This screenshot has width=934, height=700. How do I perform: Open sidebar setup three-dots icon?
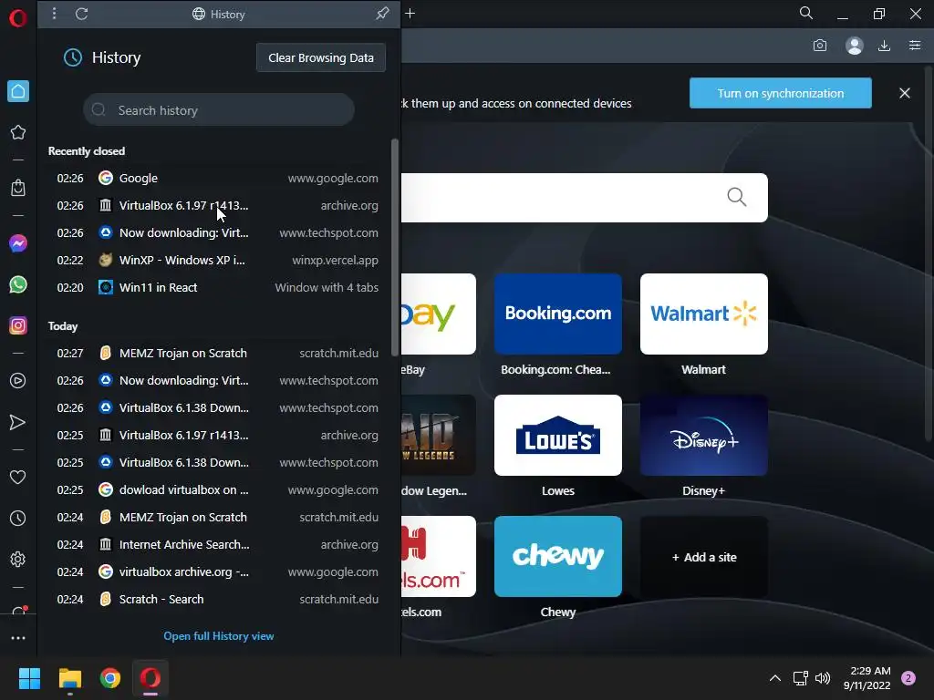(18, 637)
